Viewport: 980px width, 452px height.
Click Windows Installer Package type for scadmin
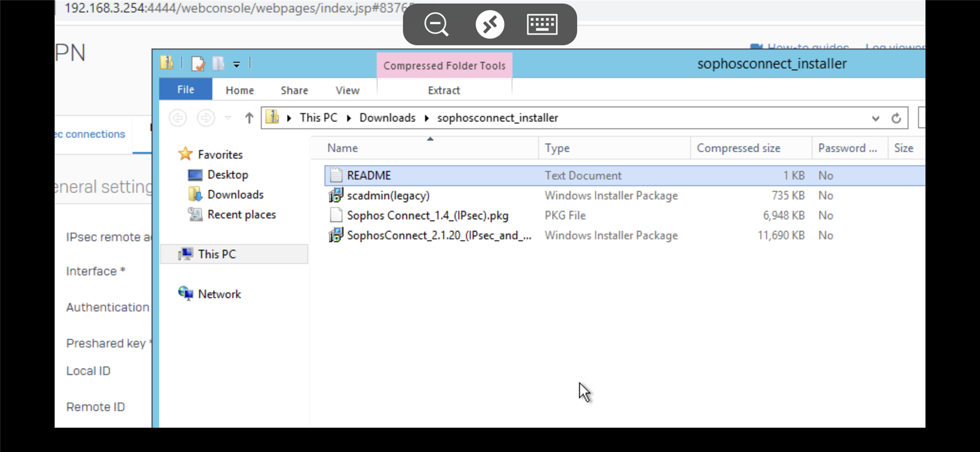(x=611, y=196)
